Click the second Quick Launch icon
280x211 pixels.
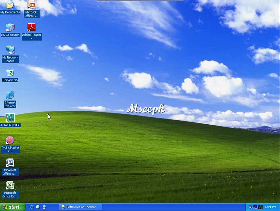coord(38,207)
